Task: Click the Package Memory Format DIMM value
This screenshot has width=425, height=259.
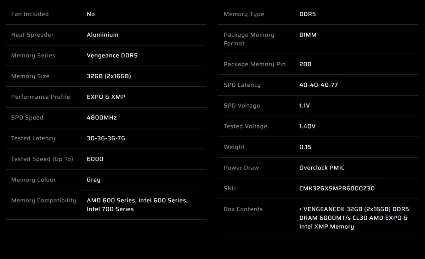Action: click(x=308, y=35)
